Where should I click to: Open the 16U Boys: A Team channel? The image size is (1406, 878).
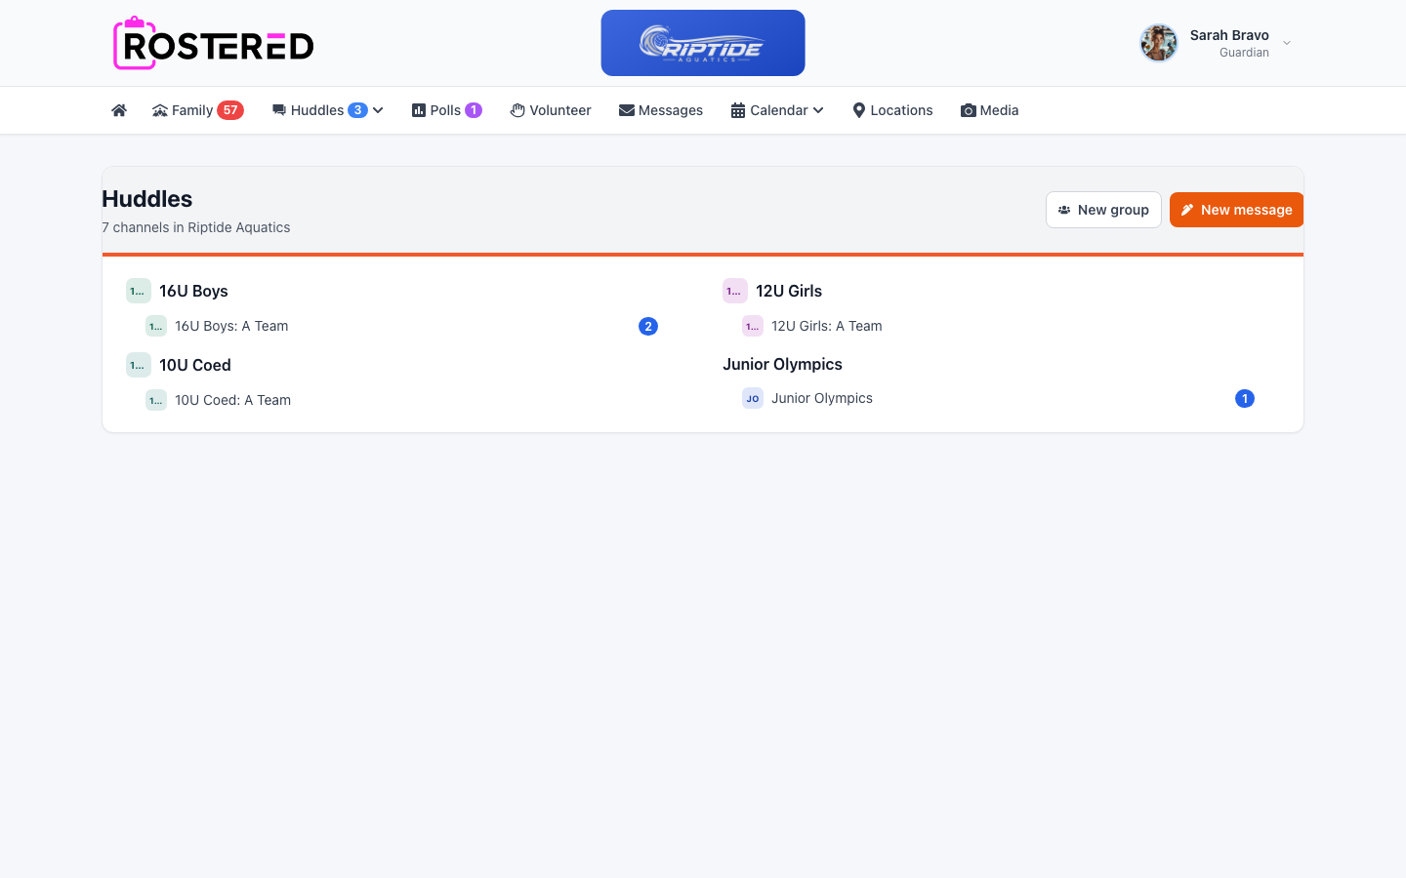coord(402,326)
